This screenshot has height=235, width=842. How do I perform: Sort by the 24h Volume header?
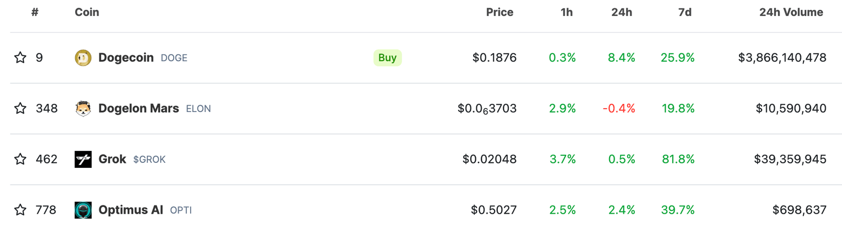pos(791,12)
